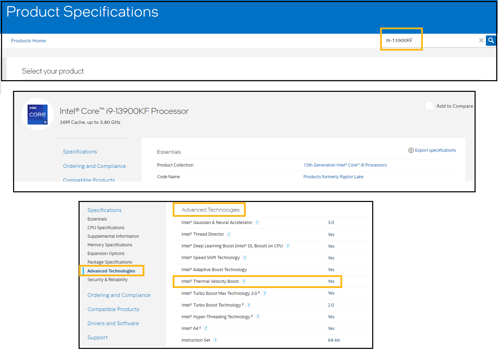Show help for Intel 64
The width and height of the screenshot is (499, 353).
206,329
